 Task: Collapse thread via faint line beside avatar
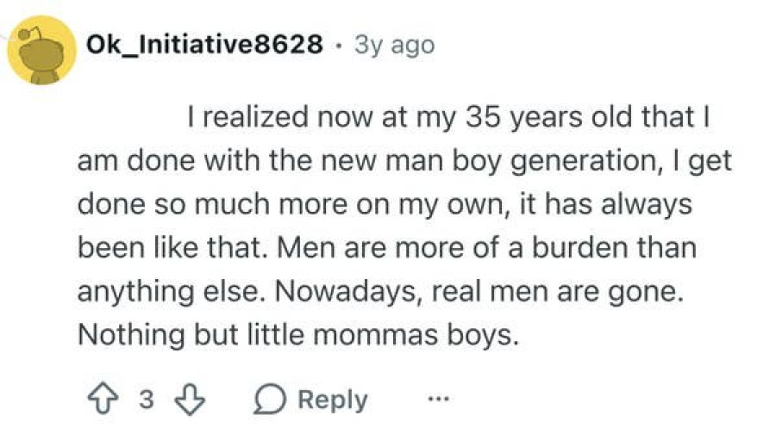pyautogui.click(x=4, y=37)
